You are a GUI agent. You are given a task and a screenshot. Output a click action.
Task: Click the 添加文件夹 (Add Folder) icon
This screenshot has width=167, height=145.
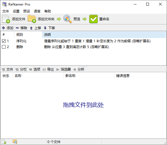tap(32, 19)
